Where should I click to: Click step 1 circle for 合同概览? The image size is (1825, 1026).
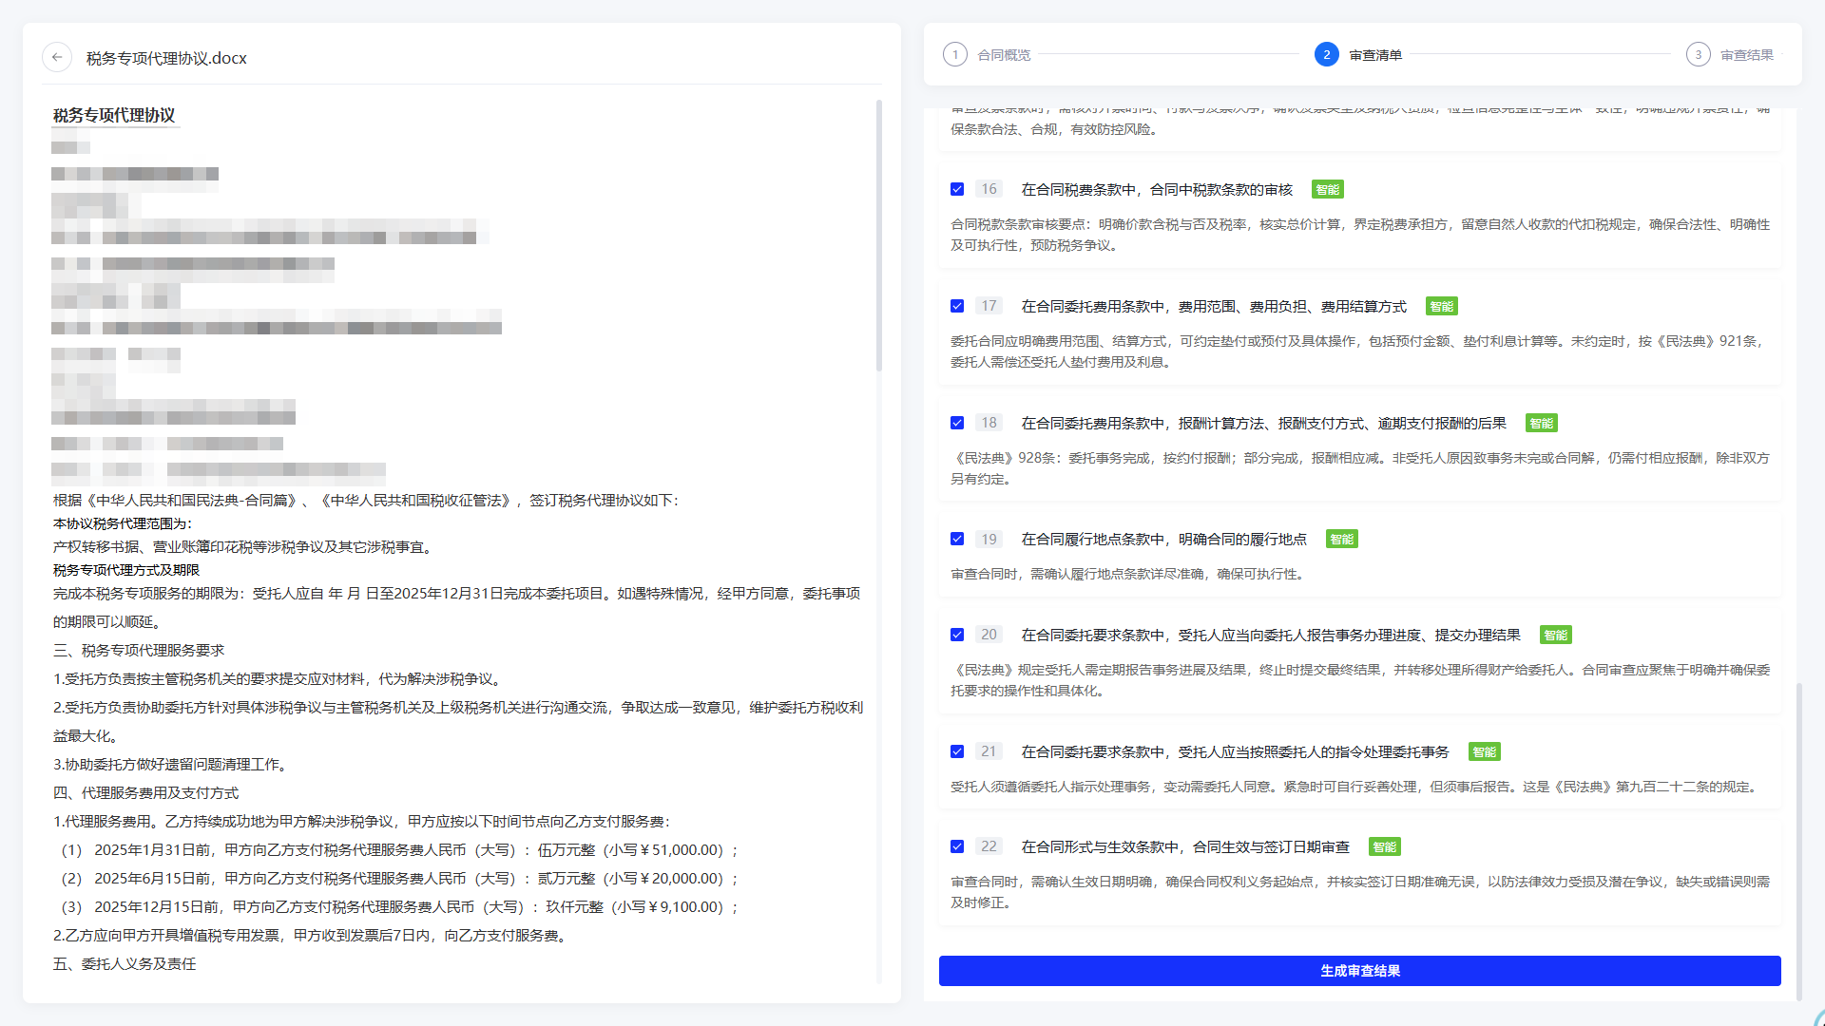(x=955, y=55)
